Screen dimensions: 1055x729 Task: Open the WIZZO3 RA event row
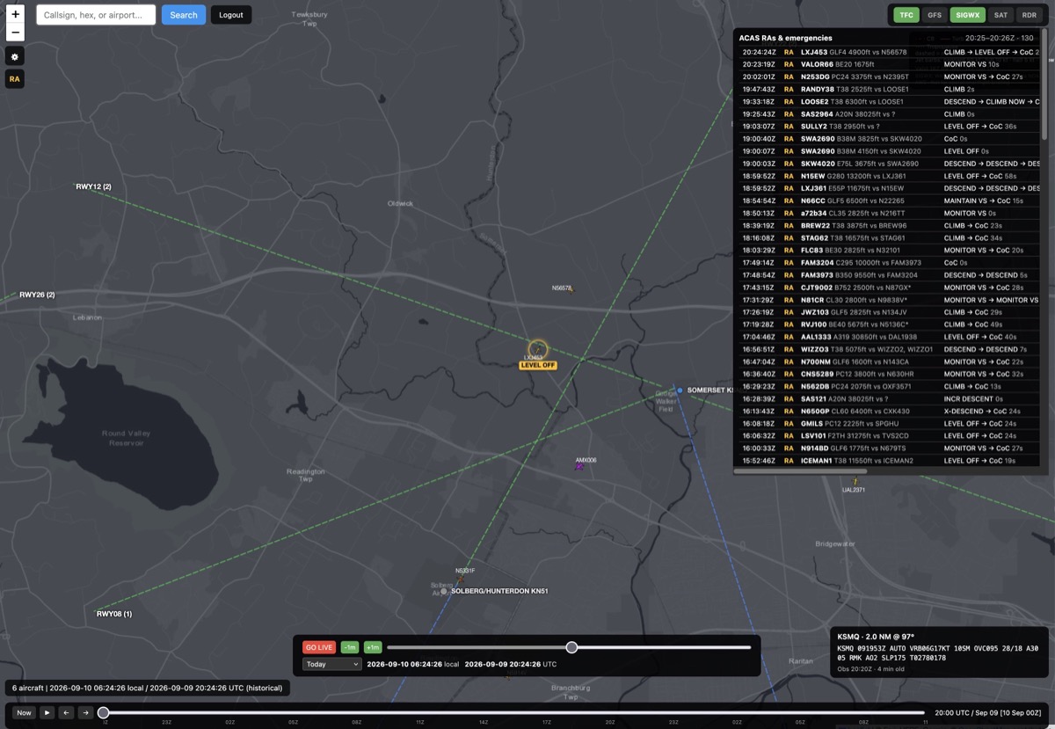[888, 349]
